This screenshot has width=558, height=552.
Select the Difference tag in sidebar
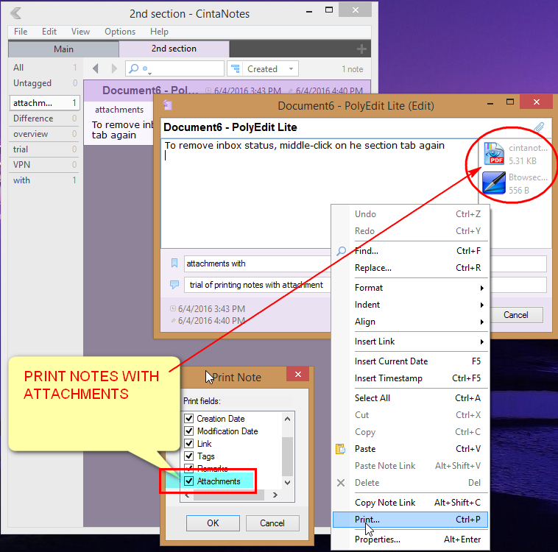pyautogui.click(x=44, y=118)
